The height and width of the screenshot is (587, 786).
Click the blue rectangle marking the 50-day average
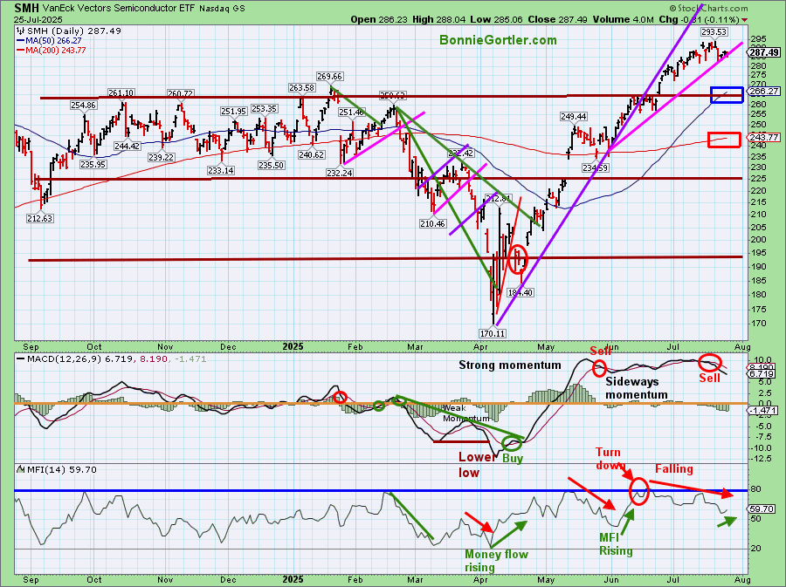pos(726,95)
